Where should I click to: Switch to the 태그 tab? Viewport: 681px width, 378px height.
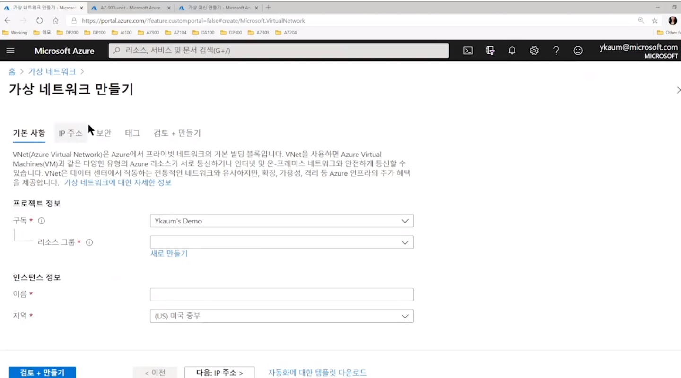tap(132, 133)
